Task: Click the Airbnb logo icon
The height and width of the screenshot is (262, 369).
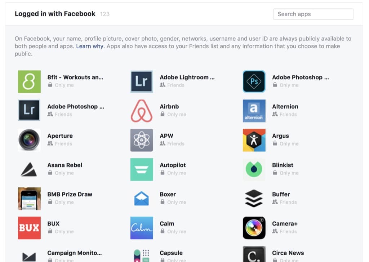Action: [x=141, y=111]
